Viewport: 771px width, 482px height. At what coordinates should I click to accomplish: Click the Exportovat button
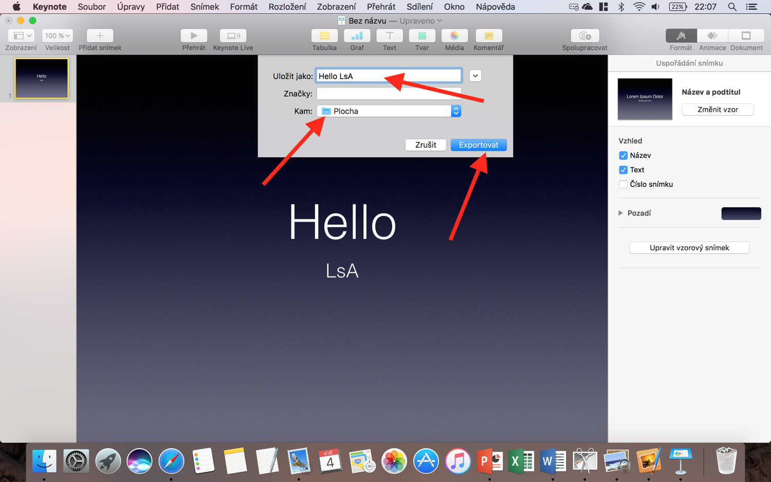[x=478, y=145]
